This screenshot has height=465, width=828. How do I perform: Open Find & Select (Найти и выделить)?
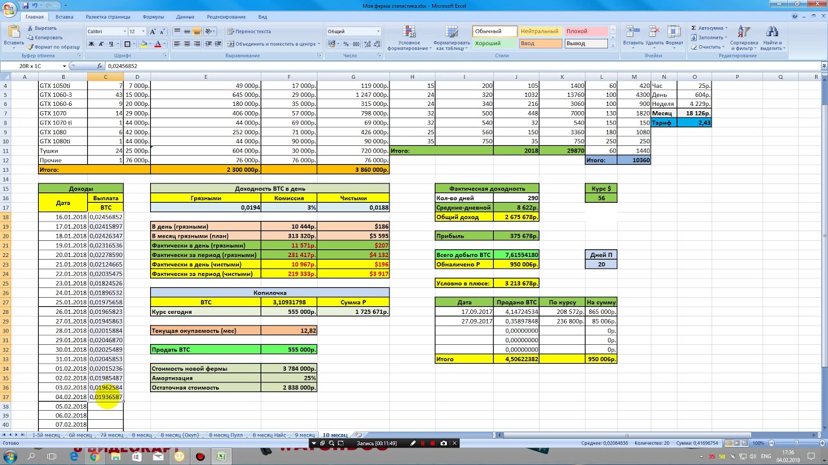click(772, 38)
